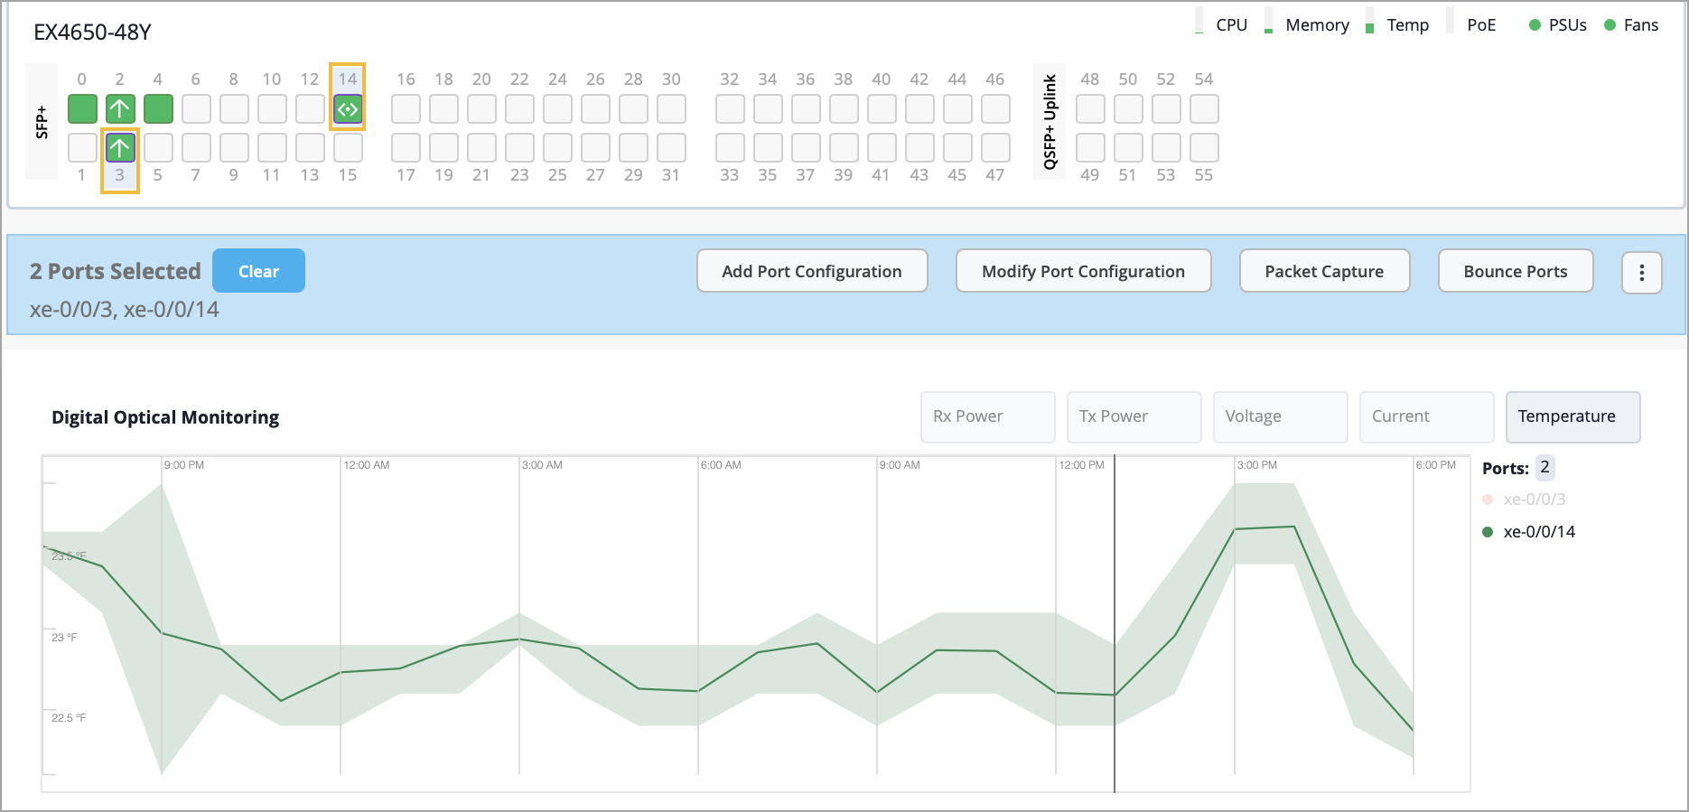The width and height of the screenshot is (1689, 812).
Task: Select empty port 24
Action: pyautogui.click(x=557, y=109)
